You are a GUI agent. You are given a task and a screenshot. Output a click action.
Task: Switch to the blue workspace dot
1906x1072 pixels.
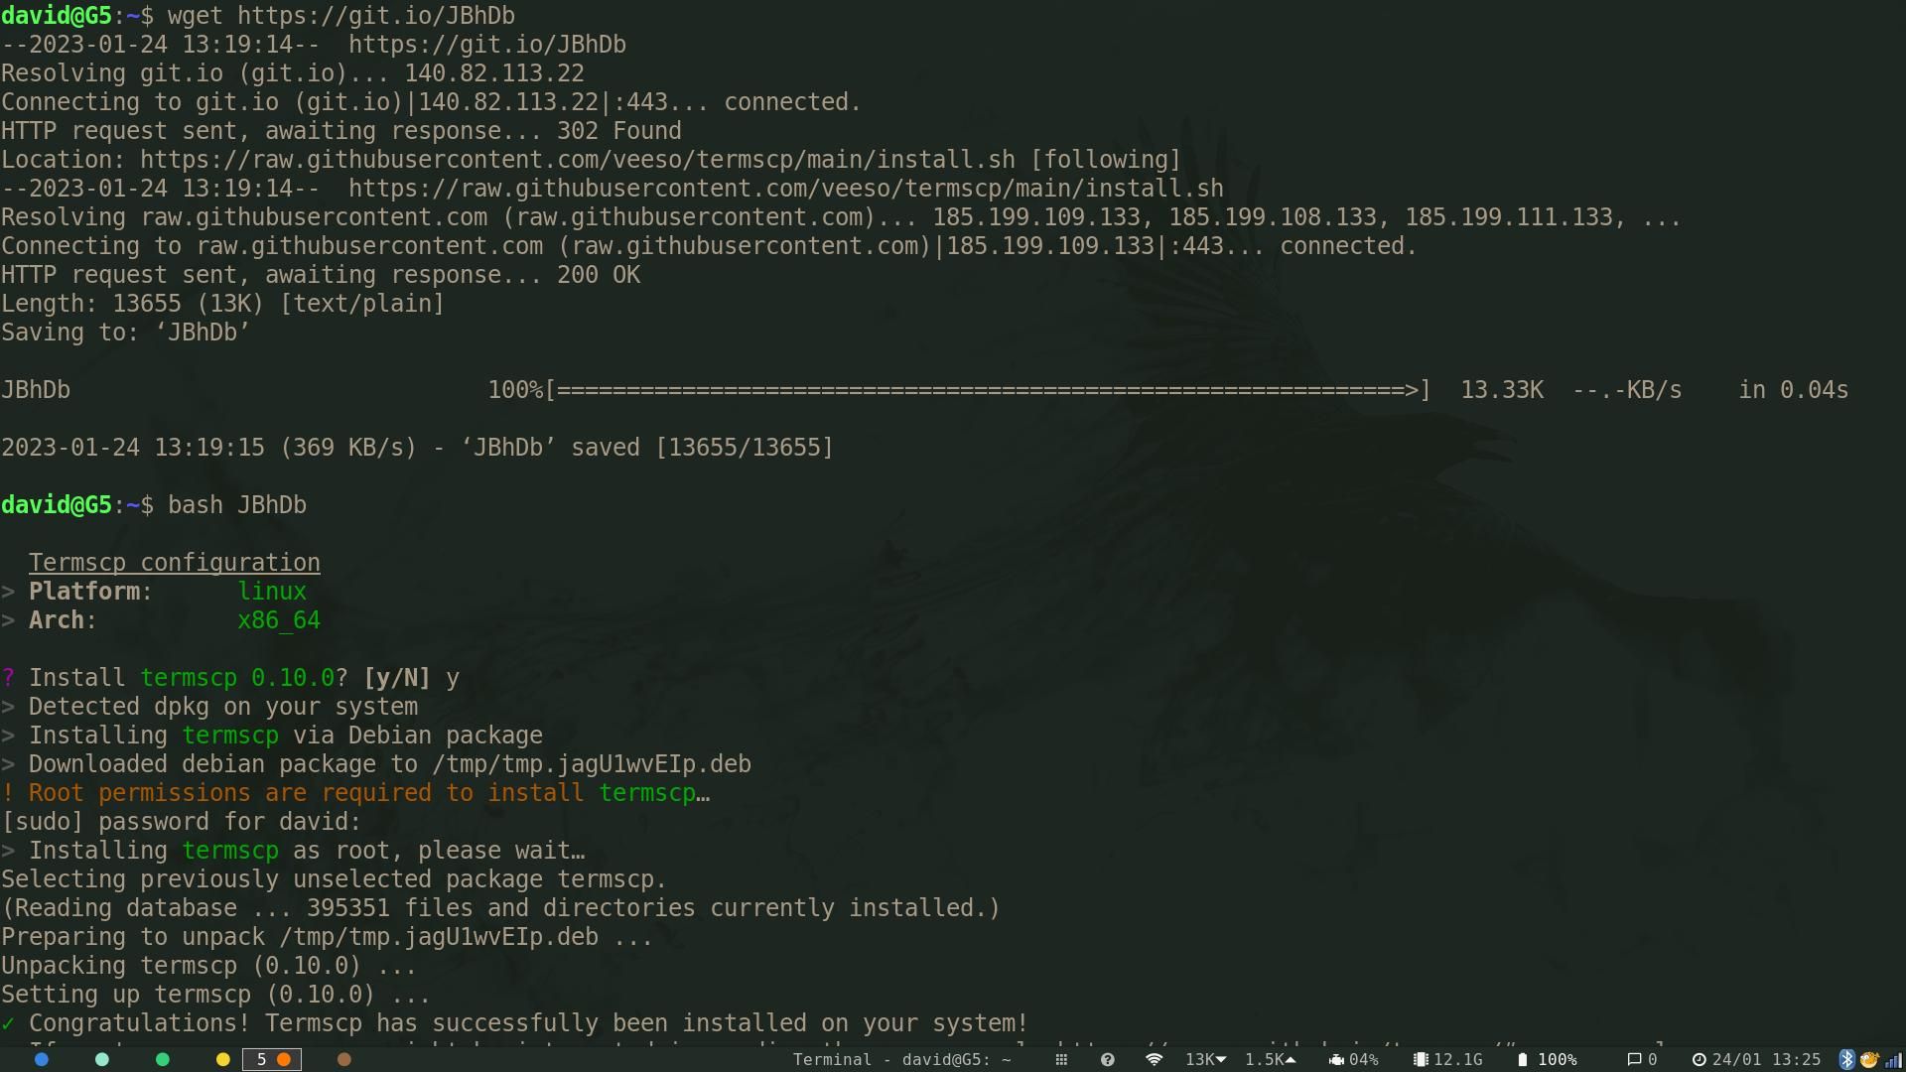(40, 1059)
